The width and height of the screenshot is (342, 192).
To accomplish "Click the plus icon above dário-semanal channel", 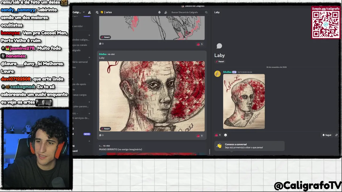I will coord(89,57).
